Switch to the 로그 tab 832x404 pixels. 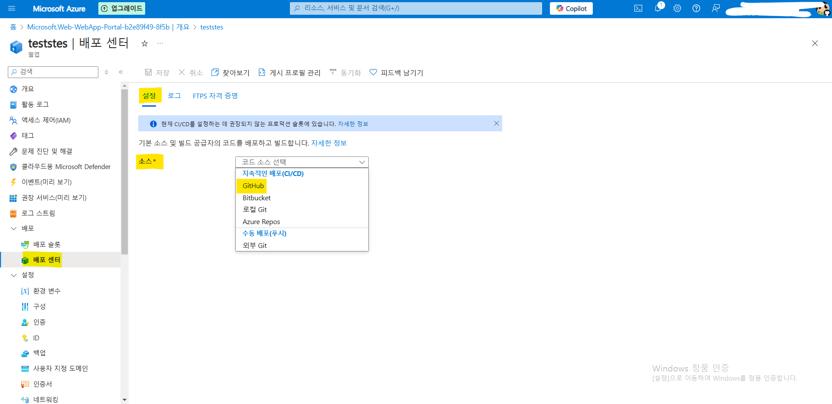[174, 96]
